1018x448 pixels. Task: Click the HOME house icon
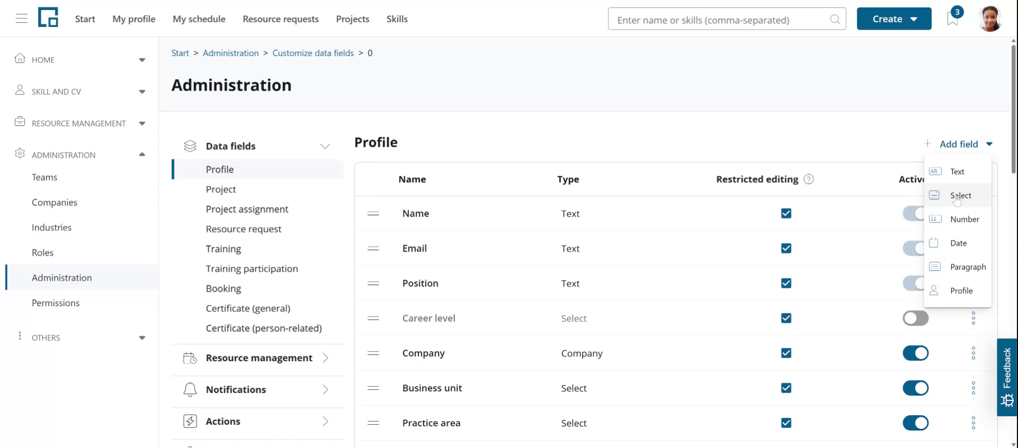pyautogui.click(x=20, y=58)
